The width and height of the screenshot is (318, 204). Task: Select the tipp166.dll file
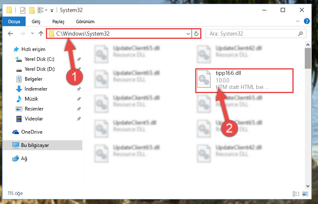pos(244,81)
